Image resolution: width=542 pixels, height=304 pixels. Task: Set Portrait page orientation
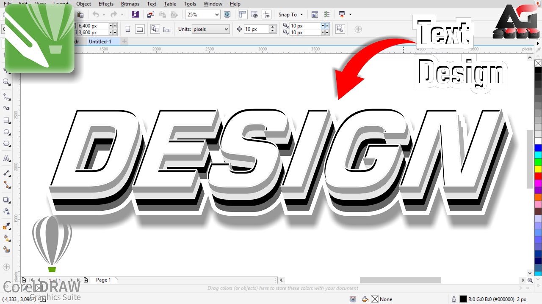pyautogui.click(x=128, y=29)
